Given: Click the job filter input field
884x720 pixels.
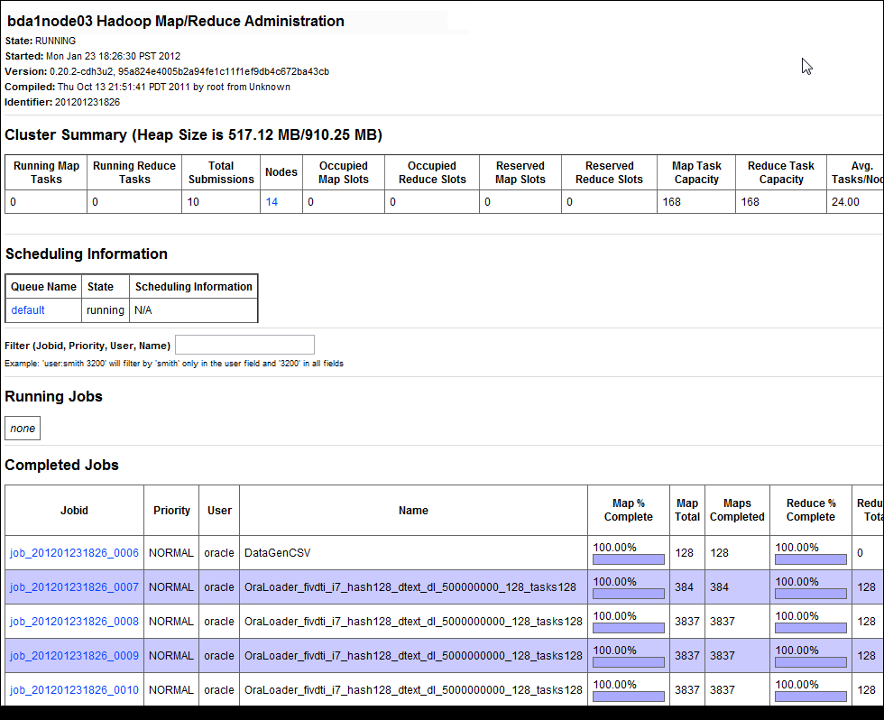Looking at the screenshot, I should [244, 345].
